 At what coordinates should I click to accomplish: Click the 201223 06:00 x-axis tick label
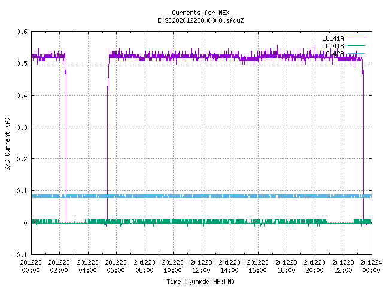(115, 266)
